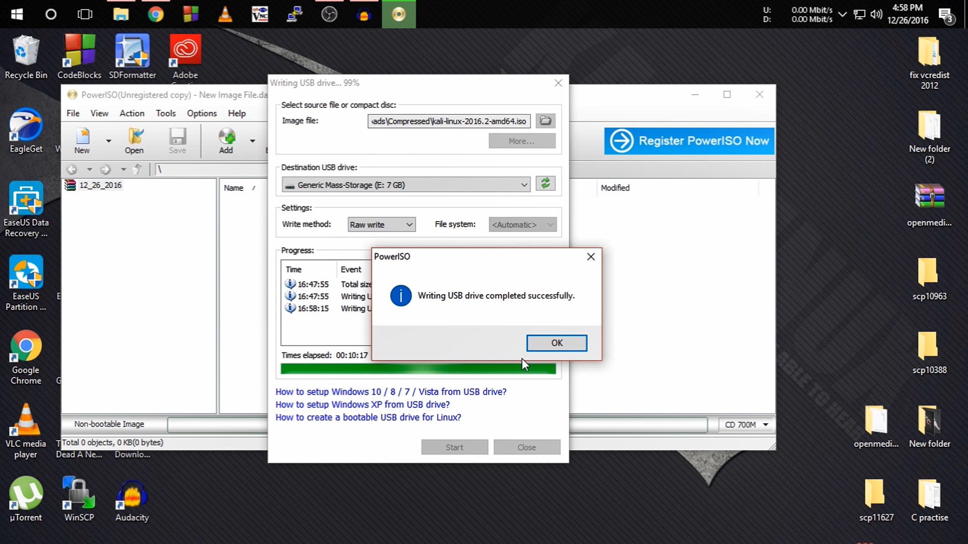This screenshot has height=544, width=968.
Task: Refresh the destination USB drive list
Action: coord(546,184)
